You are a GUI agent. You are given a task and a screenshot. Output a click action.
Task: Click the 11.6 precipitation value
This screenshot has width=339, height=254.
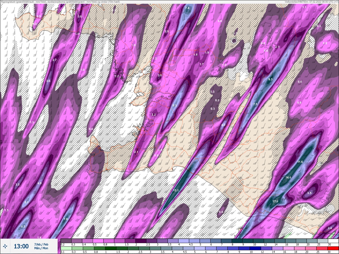click(x=300, y=162)
